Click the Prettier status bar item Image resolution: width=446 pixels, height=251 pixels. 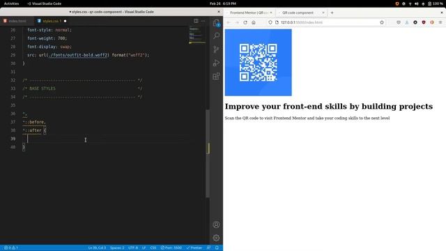pyautogui.click(x=194, y=248)
